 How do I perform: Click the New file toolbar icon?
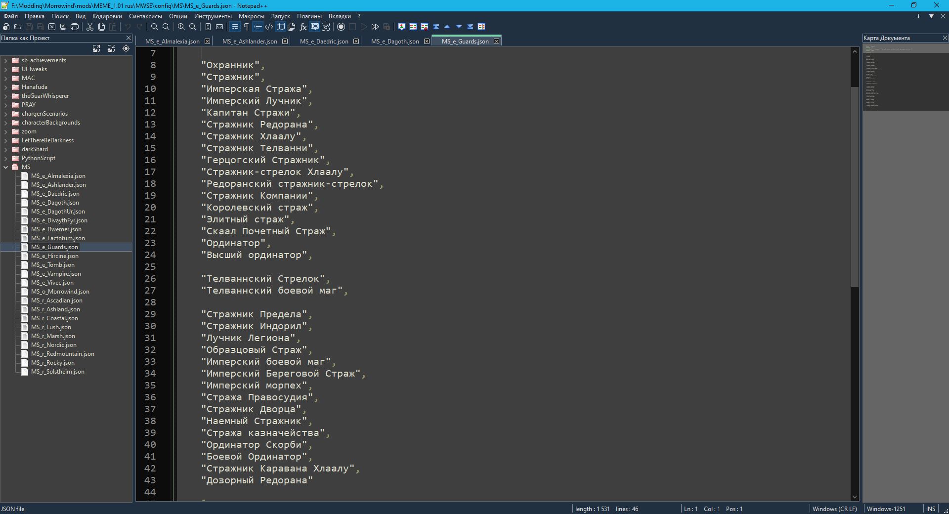(6, 27)
